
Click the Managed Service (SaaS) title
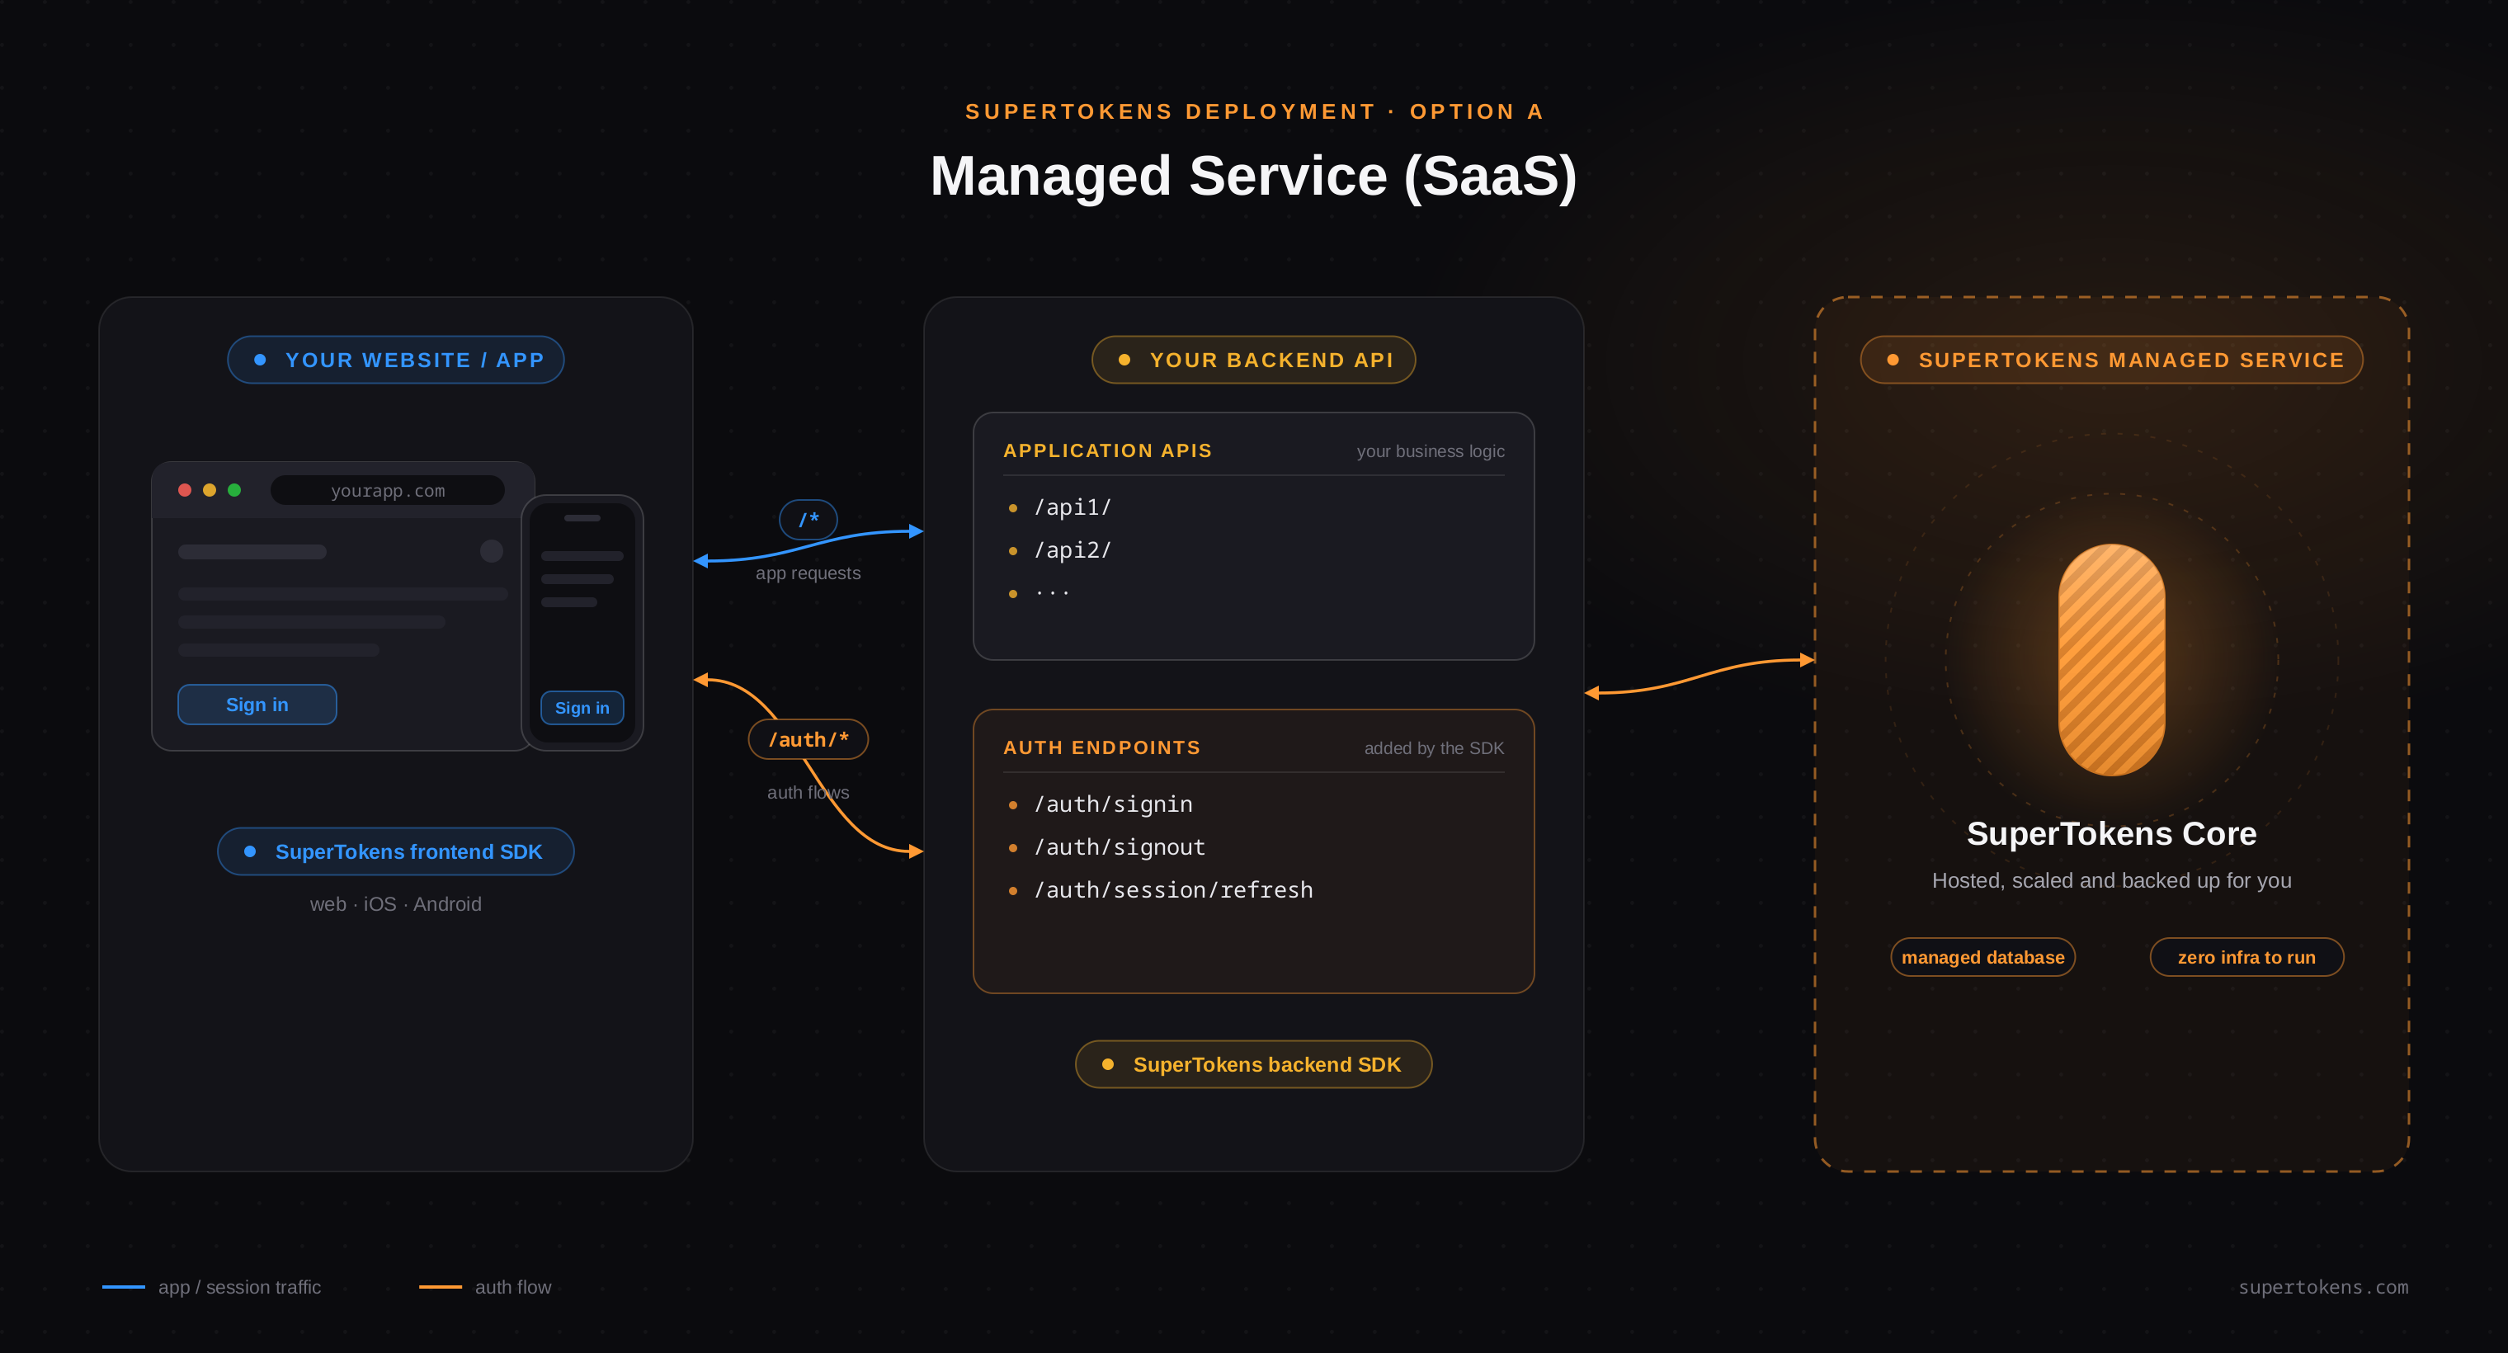click(1254, 177)
